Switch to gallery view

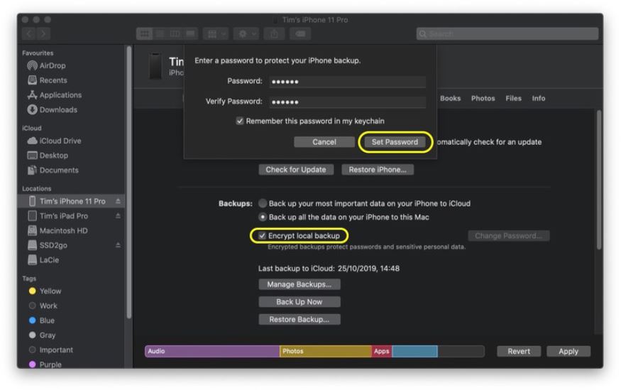pyautogui.click(x=190, y=33)
